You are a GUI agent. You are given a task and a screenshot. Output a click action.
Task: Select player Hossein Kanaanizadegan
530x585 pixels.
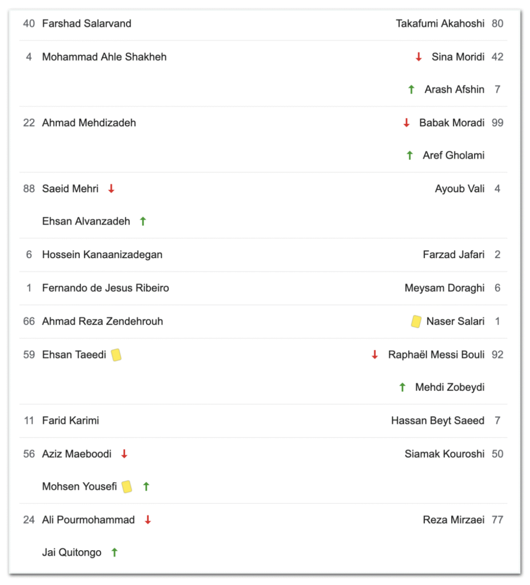[x=102, y=255]
